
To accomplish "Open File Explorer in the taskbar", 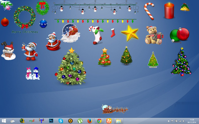I will (x=118, y=121).
